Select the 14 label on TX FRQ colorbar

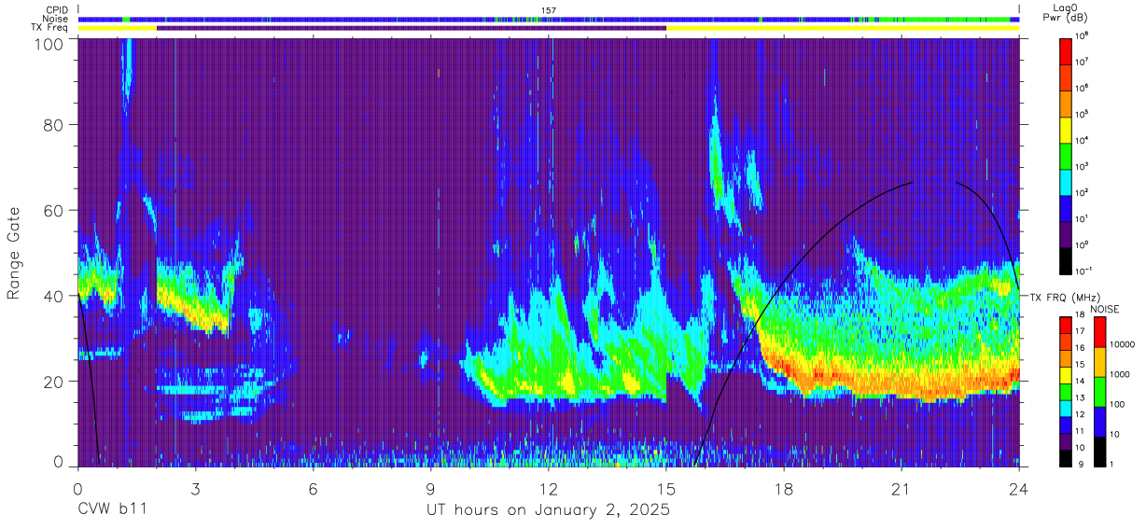(x=1081, y=382)
